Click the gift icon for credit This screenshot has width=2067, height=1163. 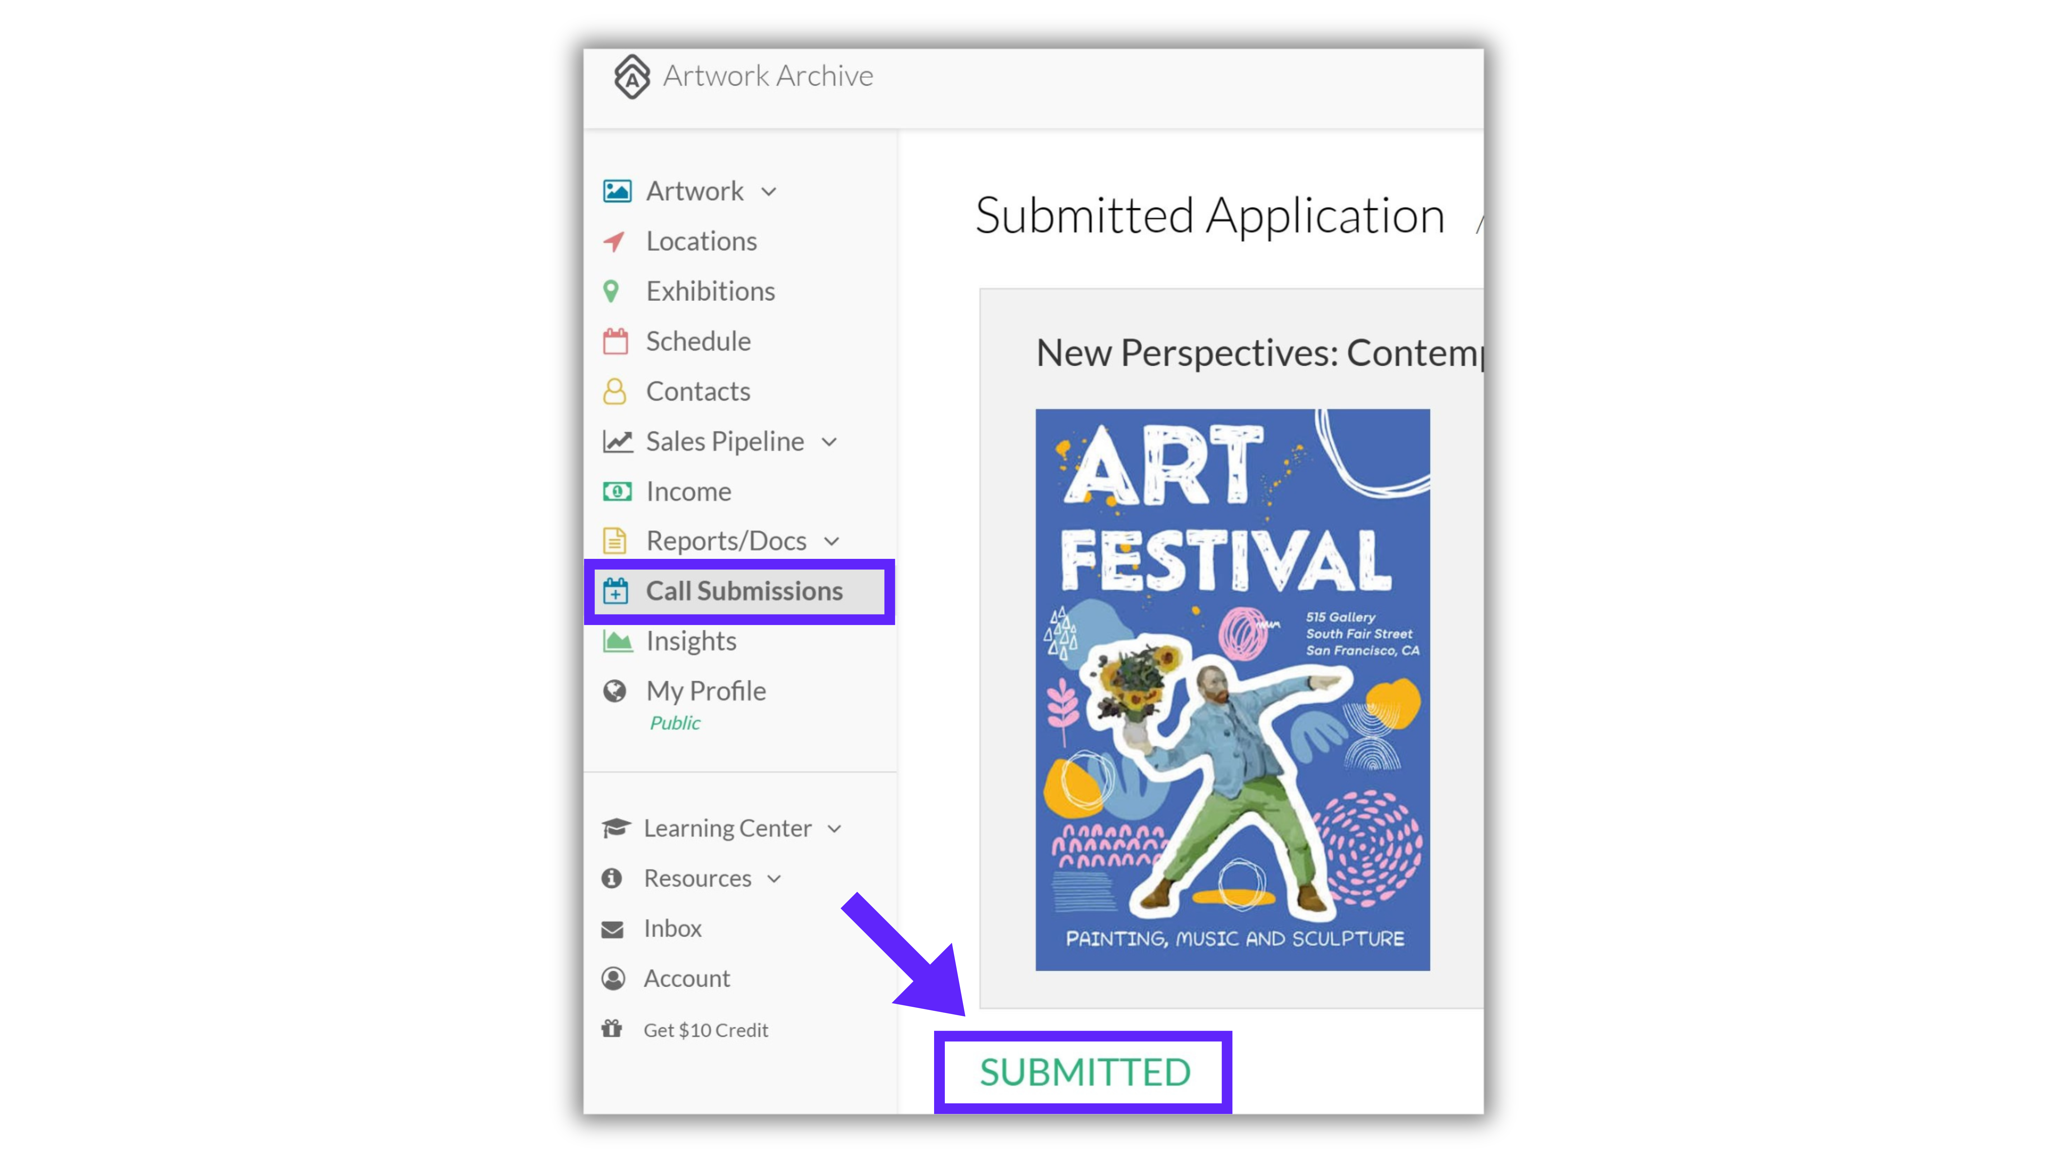coord(612,1029)
